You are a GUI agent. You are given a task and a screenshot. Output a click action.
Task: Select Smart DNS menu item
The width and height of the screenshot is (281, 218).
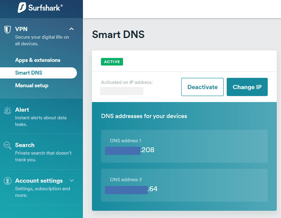[x=38, y=73]
